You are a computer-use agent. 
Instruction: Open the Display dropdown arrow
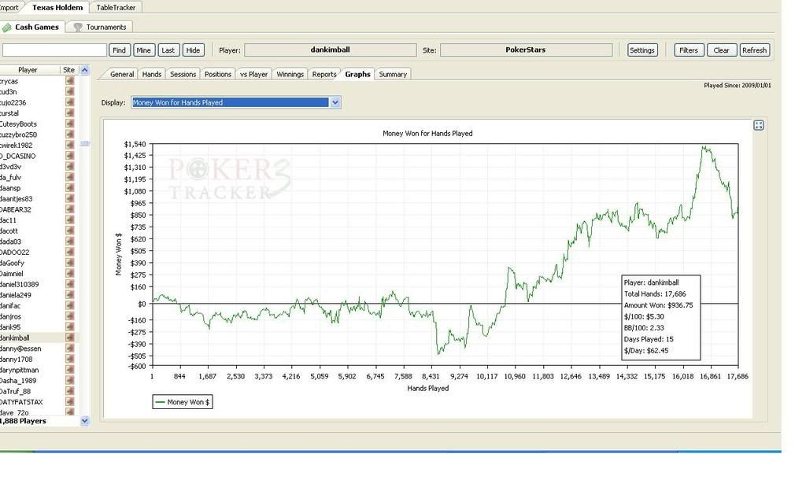coord(335,102)
